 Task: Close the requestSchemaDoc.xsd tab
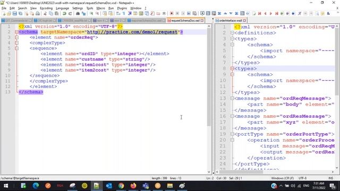(x=202, y=21)
